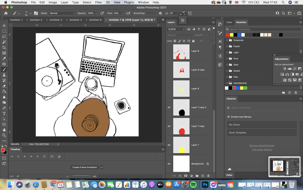Show the Layer 9 layer
The height and width of the screenshot is (190, 303).
tap(169, 51)
